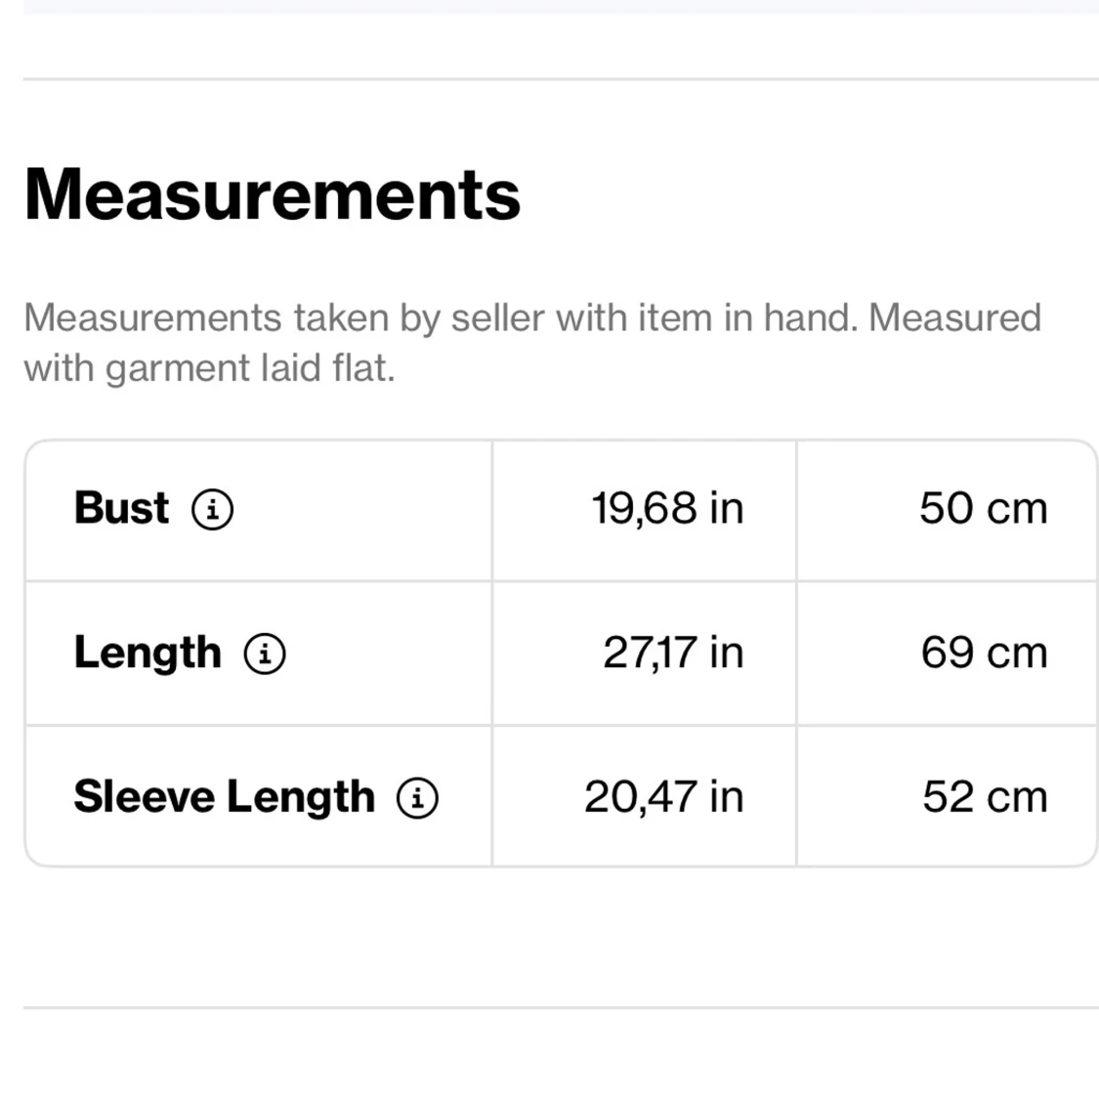Click the info icon next to Bust

(x=212, y=509)
